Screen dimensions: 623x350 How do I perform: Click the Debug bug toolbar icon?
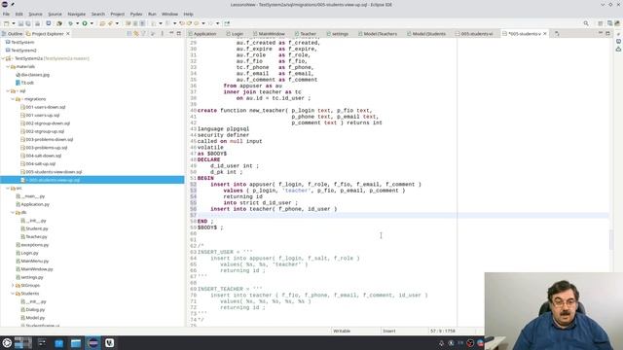click(71, 23)
